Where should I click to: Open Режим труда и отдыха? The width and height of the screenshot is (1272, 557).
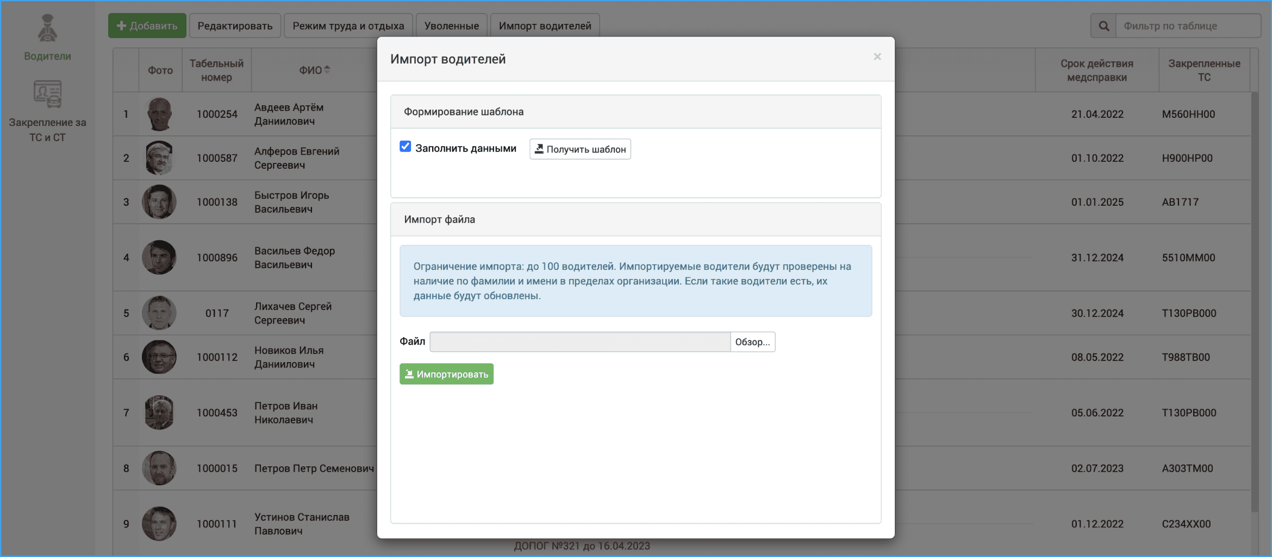tap(348, 26)
